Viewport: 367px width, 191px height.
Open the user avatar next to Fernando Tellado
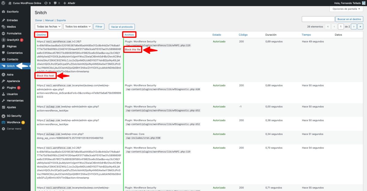pos(364,3)
